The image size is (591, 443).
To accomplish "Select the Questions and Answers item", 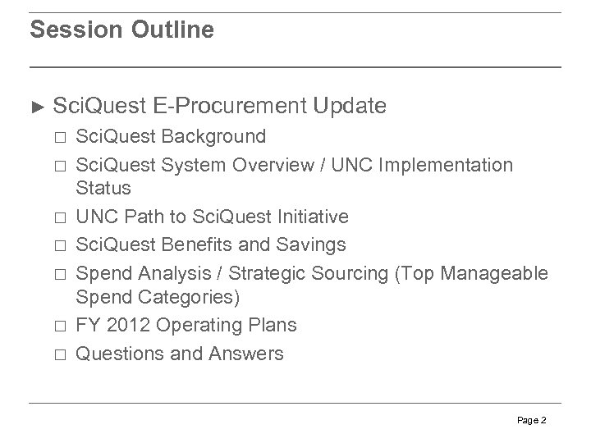I will pos(180,353).
